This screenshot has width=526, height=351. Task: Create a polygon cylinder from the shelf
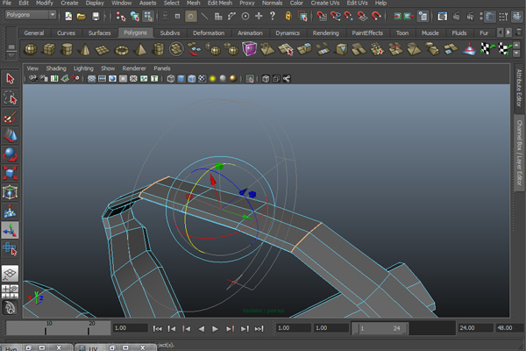[67, 49]
